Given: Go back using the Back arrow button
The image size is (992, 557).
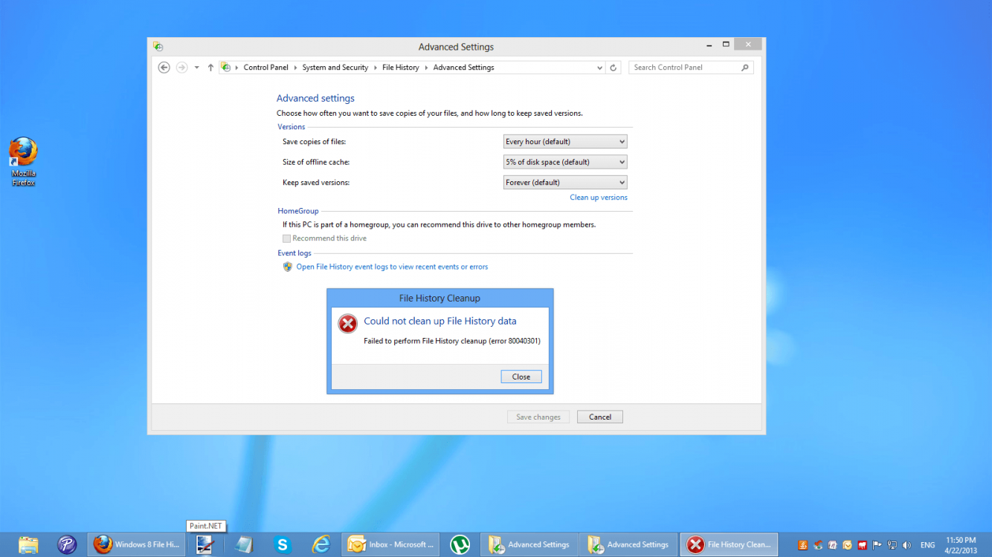Looking at the screenshot, I should [x=164, y=68].
